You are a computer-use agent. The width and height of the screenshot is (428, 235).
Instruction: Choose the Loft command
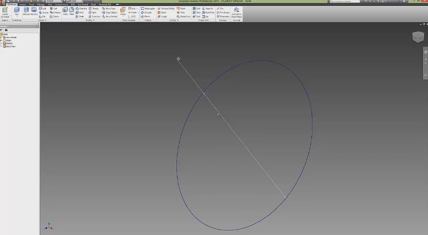(x=42, y=9)
